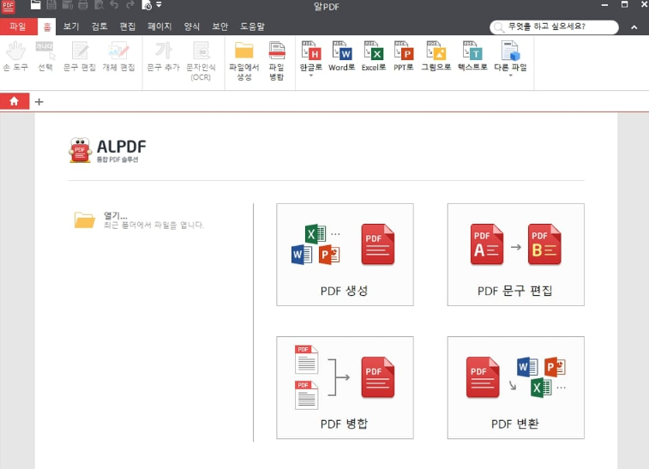Convert PDF with PPT로 icon
The image size is (649, 469).
click(x=404, y=57)
